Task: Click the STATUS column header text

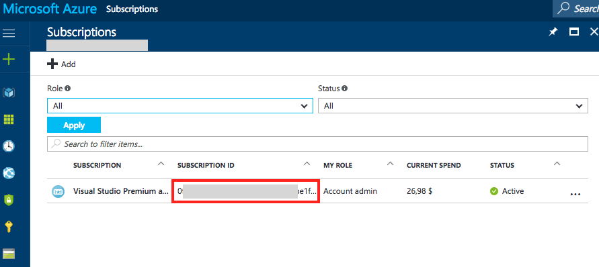Action: click(502, 166)
